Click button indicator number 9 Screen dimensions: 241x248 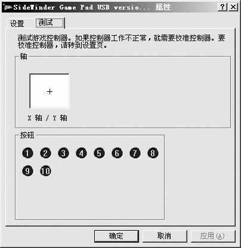(27, 171)
